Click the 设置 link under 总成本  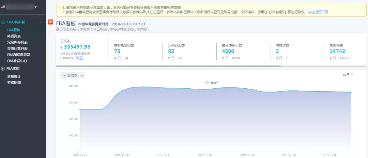(79, 58)
